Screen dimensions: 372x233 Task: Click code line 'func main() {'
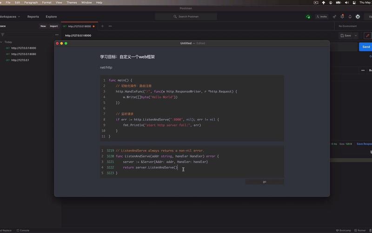coord(120,80)
